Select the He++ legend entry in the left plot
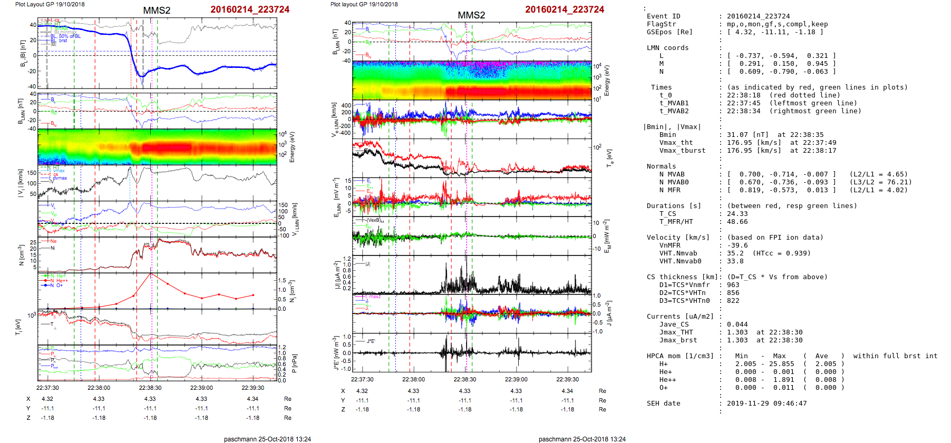Viewport: 951px width, 443px height. pos(61,281)
